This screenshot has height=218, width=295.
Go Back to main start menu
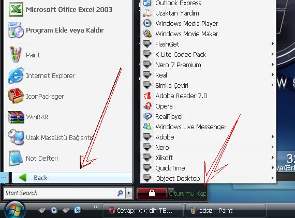[72, 178]
